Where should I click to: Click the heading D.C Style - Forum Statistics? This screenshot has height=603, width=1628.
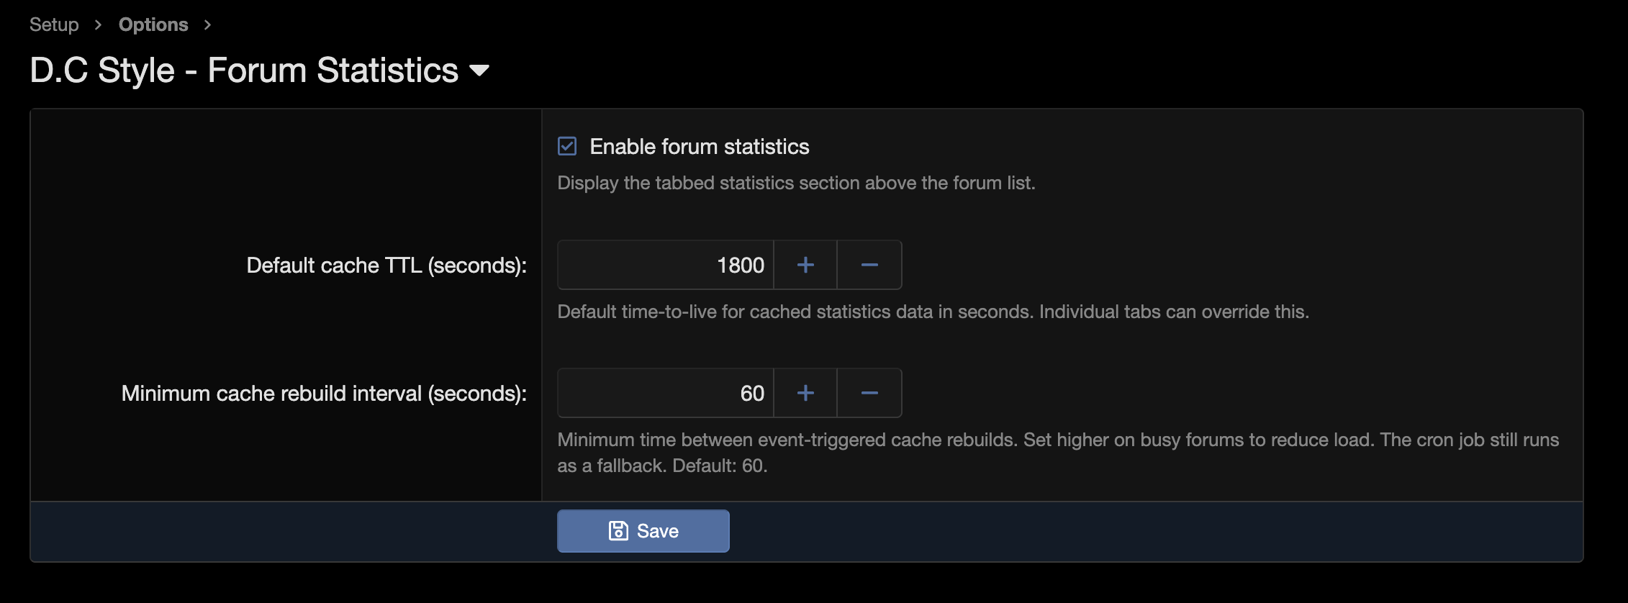[x=245, y=69]
